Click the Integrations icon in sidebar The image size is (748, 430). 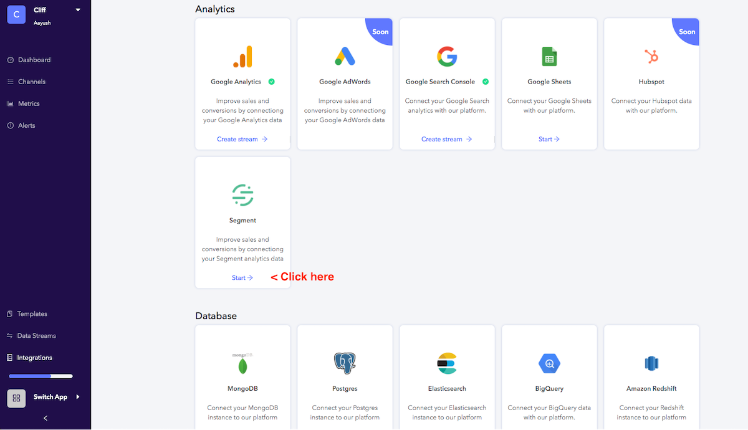(x=10, y=358)
